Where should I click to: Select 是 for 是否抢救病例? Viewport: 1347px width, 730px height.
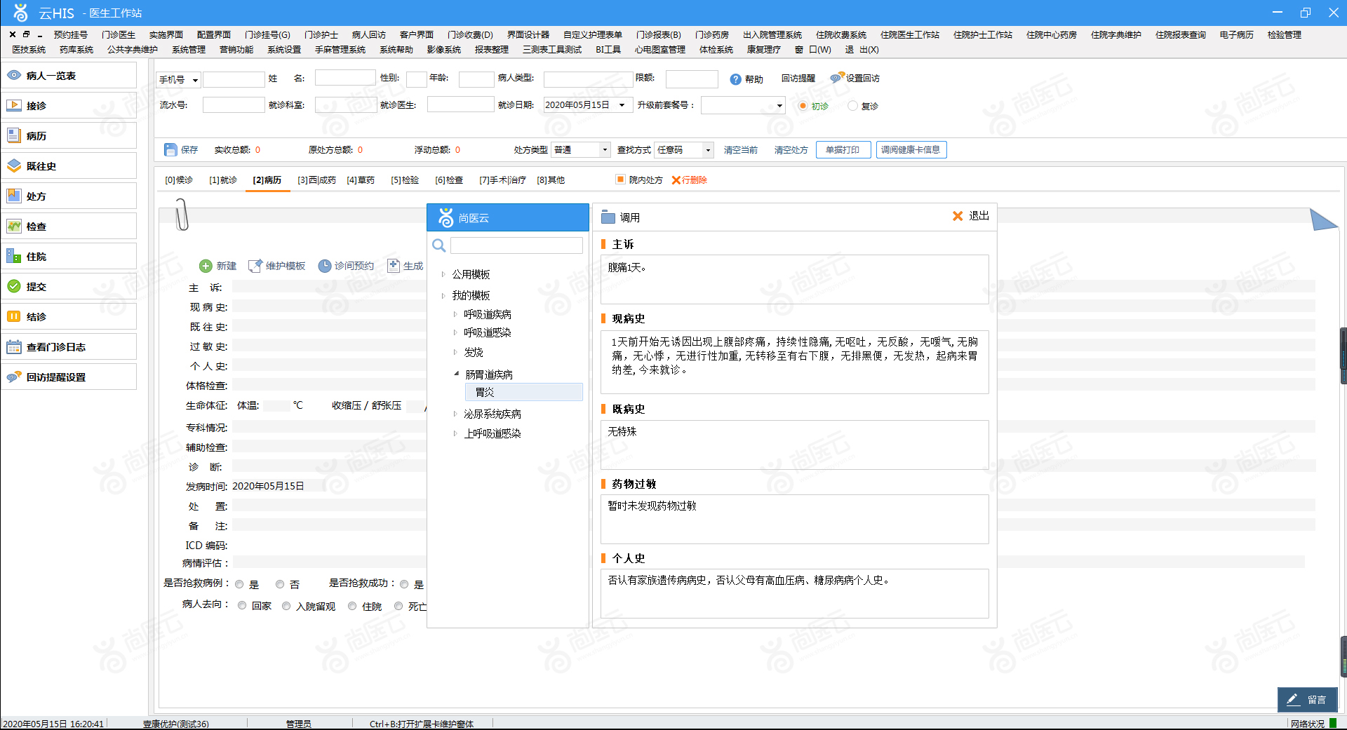240,584
